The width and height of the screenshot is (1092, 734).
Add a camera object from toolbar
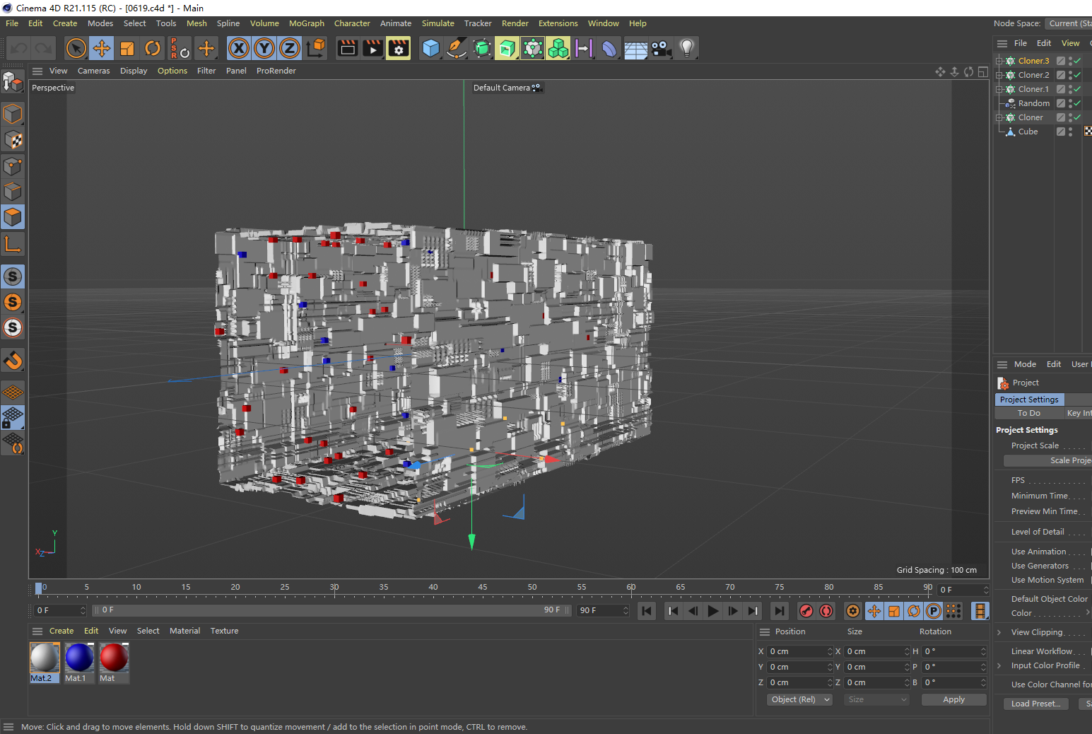661,48
